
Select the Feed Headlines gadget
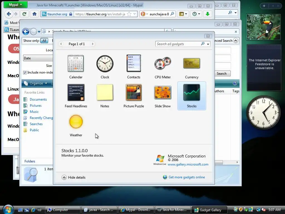[x=76, y=96]
